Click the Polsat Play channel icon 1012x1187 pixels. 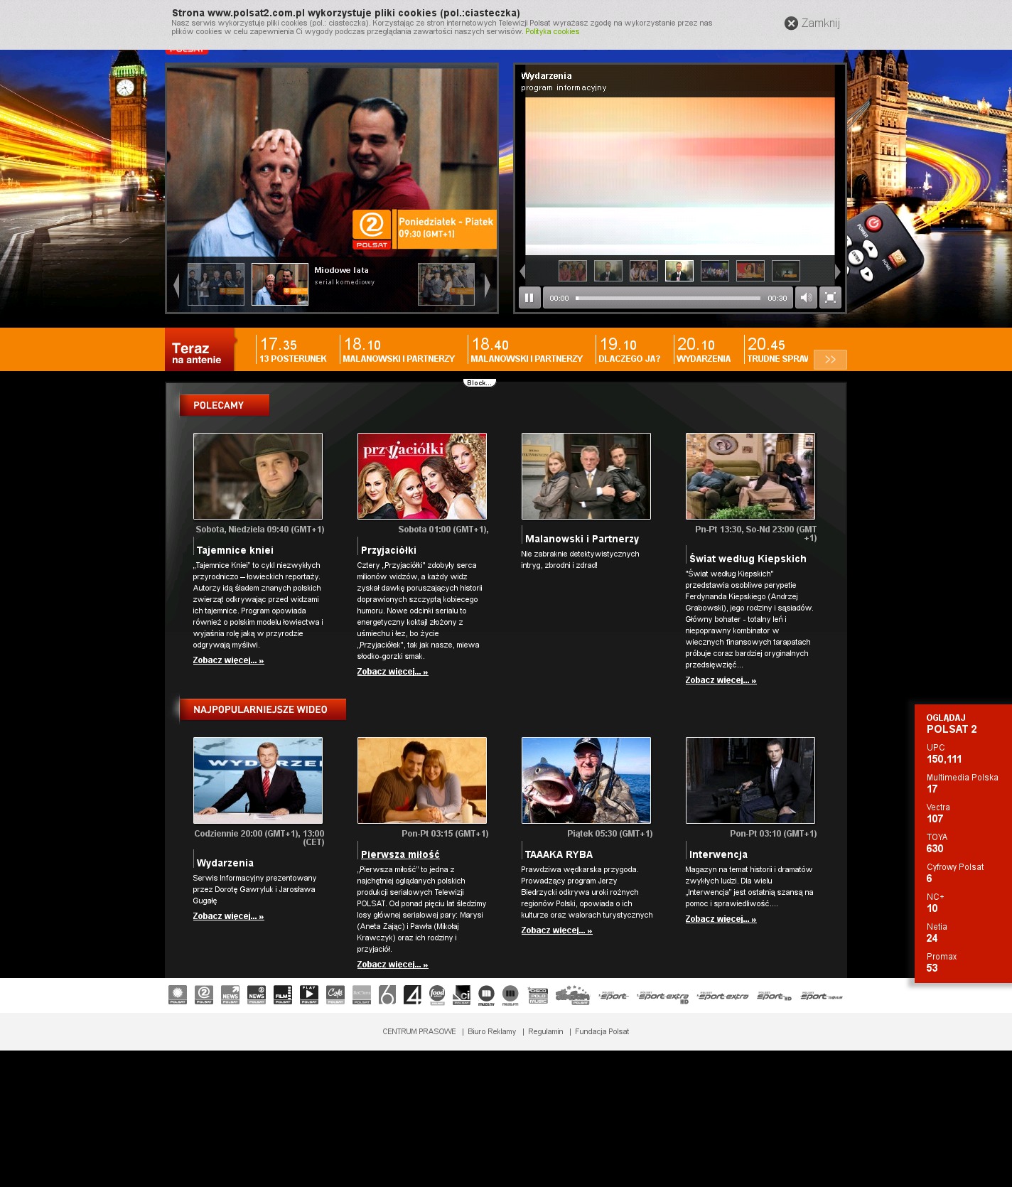coord(309,995)
